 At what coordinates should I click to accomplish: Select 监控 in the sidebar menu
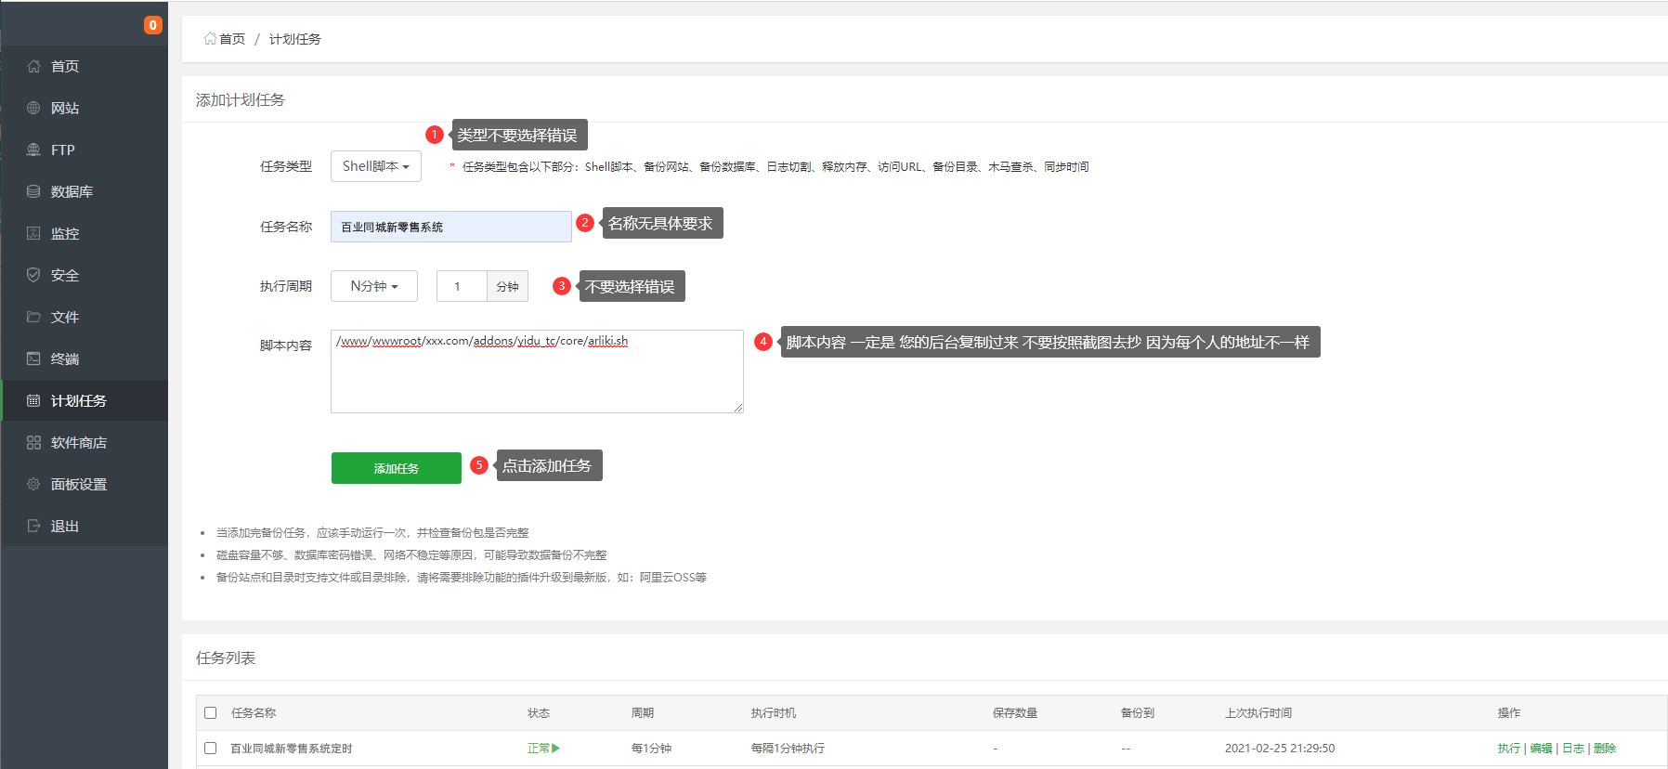tap(65, 233)
